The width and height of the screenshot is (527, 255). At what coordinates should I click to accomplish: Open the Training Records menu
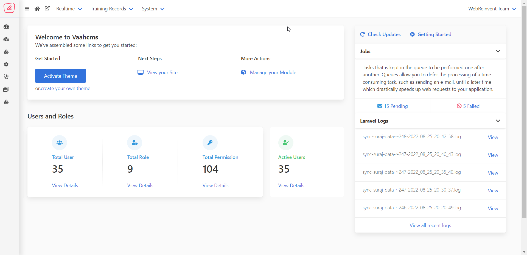click(112, 9)
